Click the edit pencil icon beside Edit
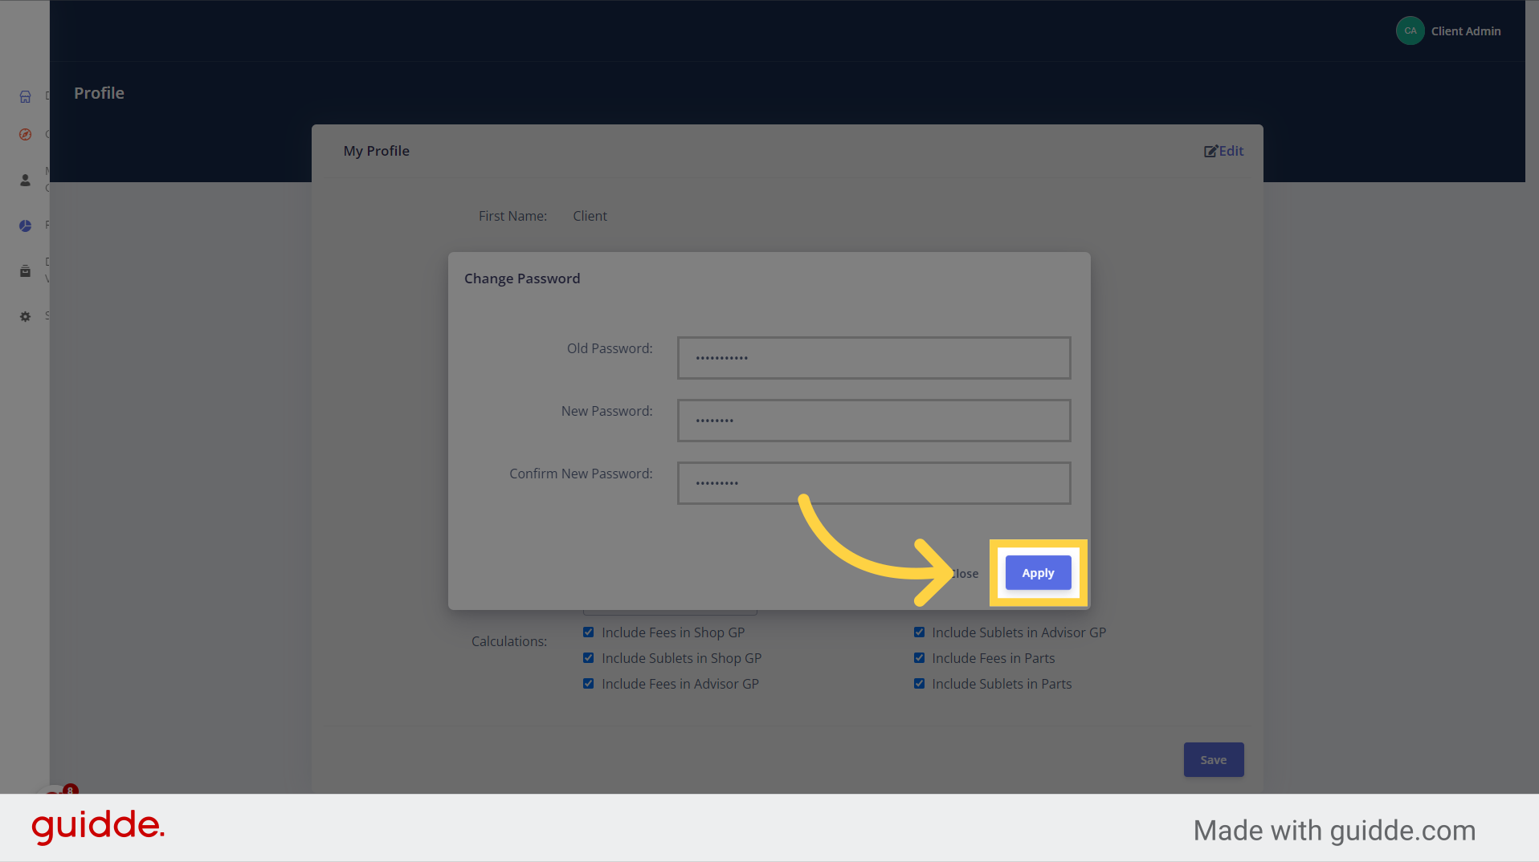The width and height of the screenshot is (1539, 862). point(1210,151)
